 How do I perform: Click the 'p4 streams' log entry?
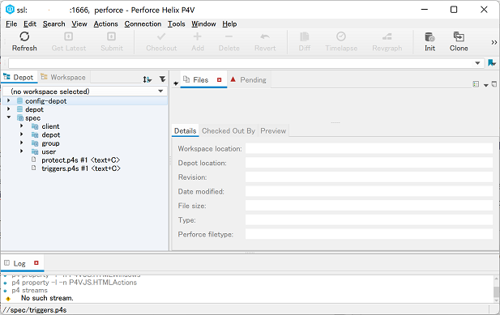[x=30, y=290]
